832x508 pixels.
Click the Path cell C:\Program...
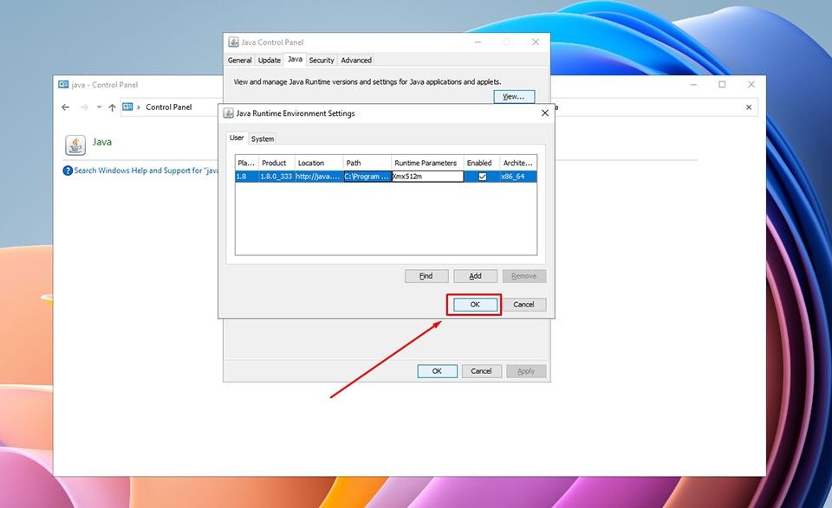tap(367, 177)
